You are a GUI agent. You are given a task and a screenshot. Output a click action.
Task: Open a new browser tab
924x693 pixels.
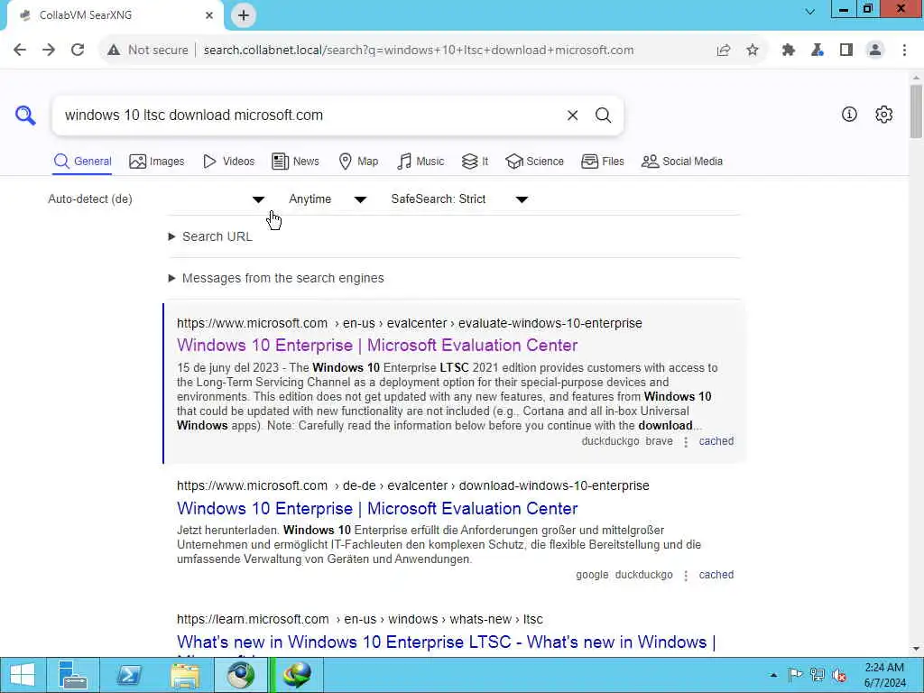click(x=244, y=15)
